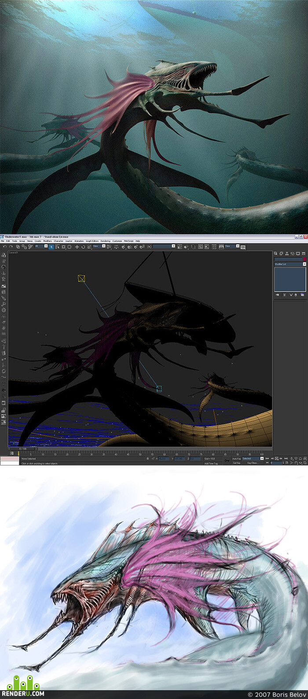Click the Unlink Selection tool
This screenshot has width=308, height=699.
click(24, 247)
